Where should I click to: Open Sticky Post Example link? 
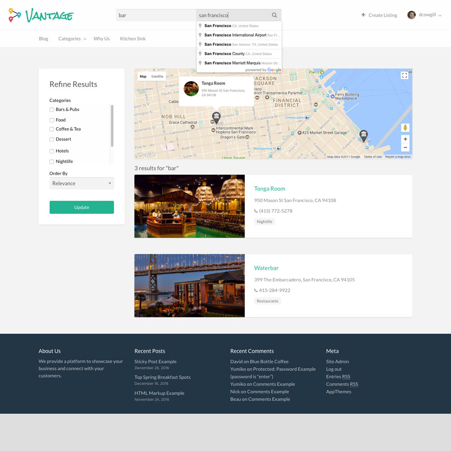coord(155,362)
